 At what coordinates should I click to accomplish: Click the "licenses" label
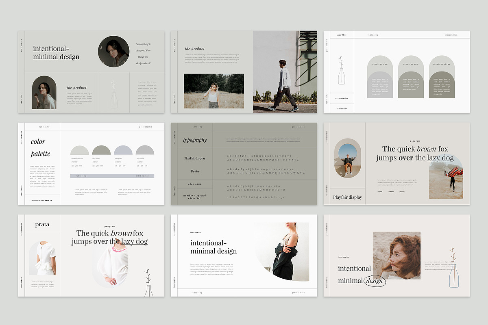(x=391, y=191)
